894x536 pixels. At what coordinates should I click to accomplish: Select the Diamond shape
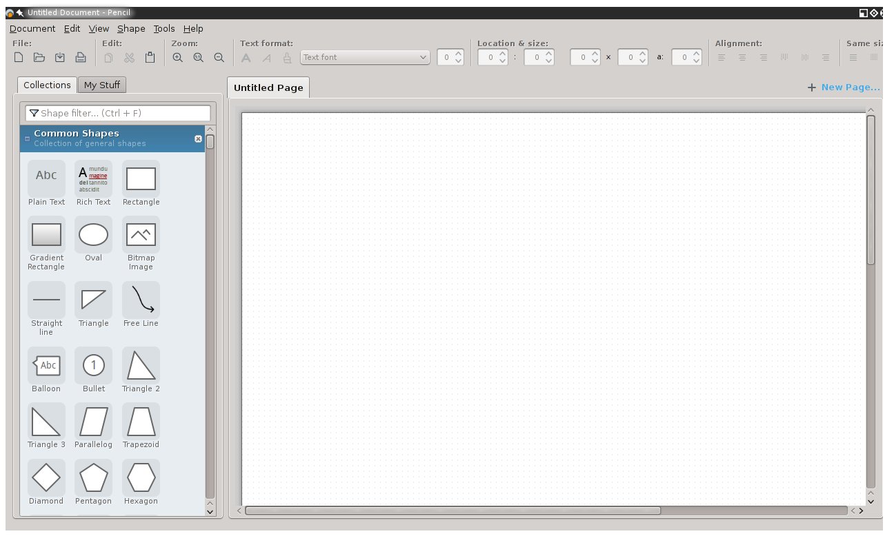coord(46,482)
